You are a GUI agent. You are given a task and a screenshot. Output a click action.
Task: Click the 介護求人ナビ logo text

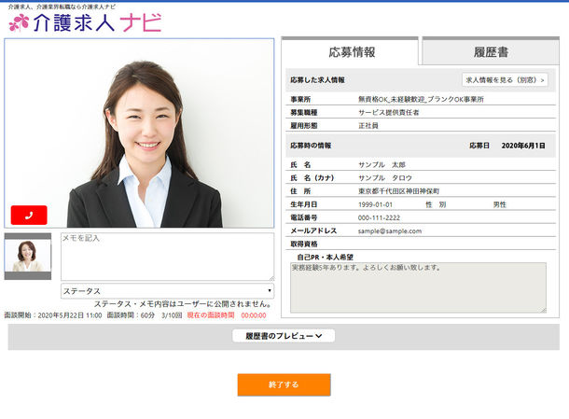click(x=96, y=23)
